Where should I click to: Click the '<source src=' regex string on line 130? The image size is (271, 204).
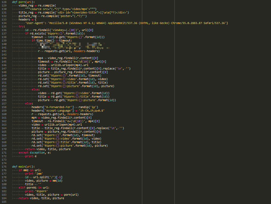[61, 9]
